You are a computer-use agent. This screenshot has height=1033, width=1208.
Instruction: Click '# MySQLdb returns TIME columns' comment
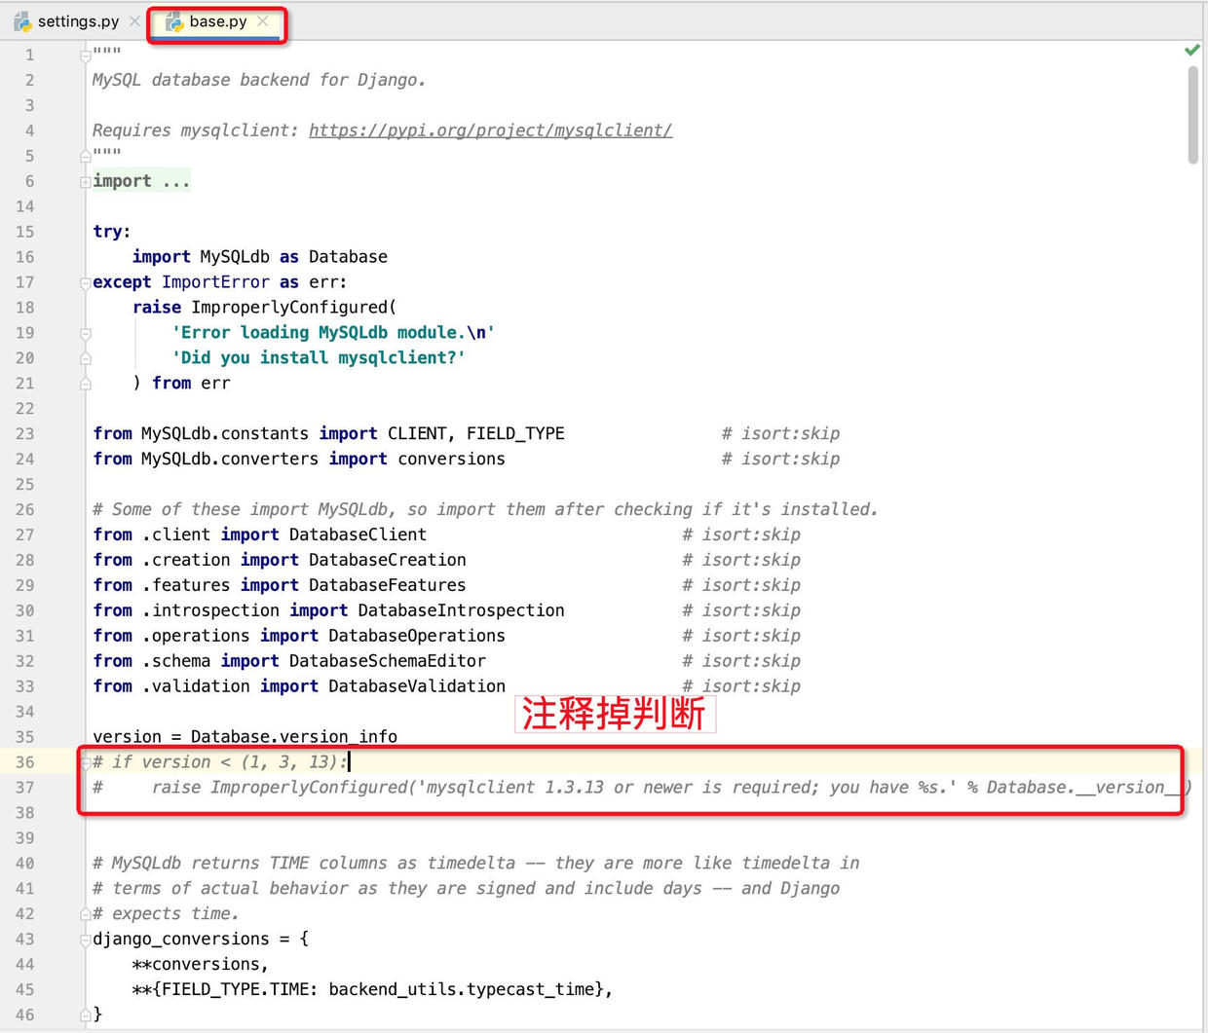(x=475, y=864)
